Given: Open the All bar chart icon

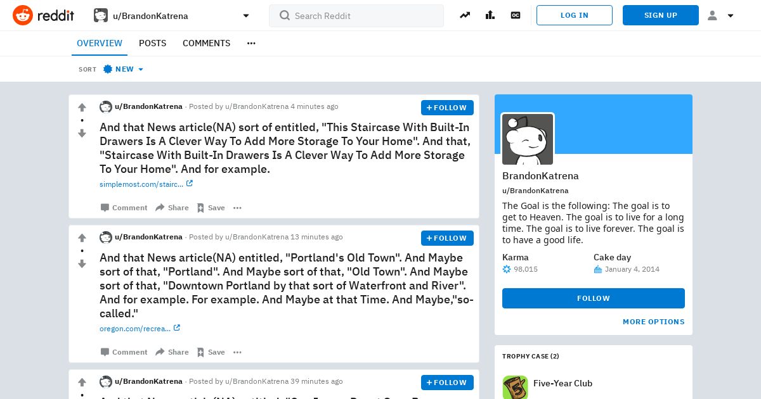Looking at the screenshot, I should pos(490,15).
